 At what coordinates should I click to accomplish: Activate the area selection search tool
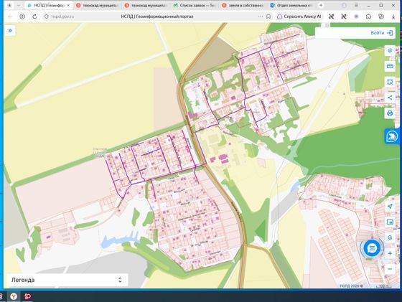click(390, 82)
